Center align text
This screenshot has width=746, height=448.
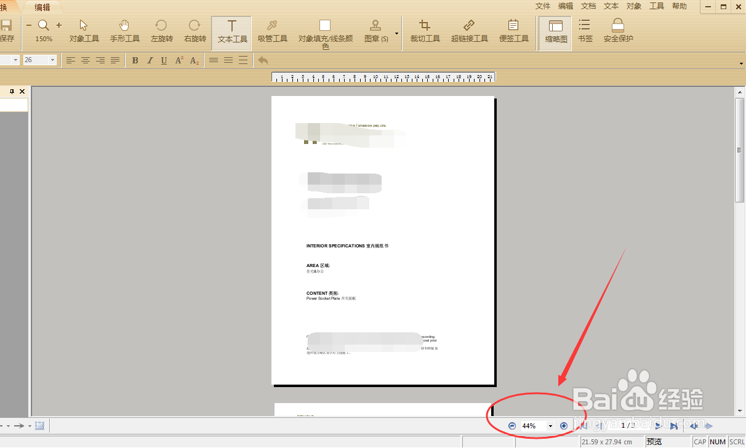point(86,60)
